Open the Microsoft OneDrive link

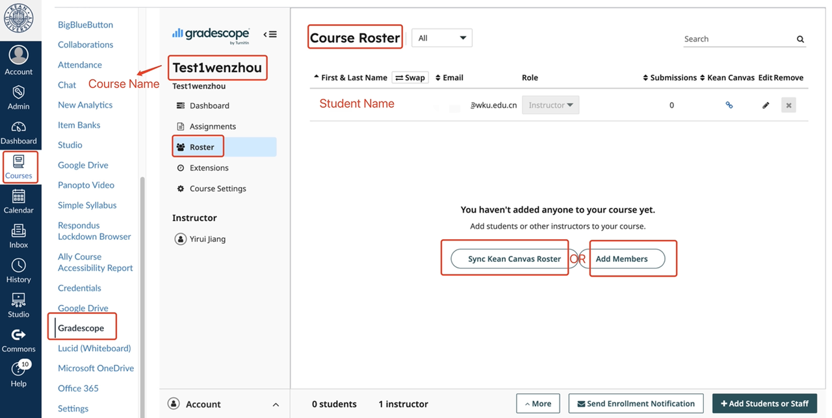point(96,368)
